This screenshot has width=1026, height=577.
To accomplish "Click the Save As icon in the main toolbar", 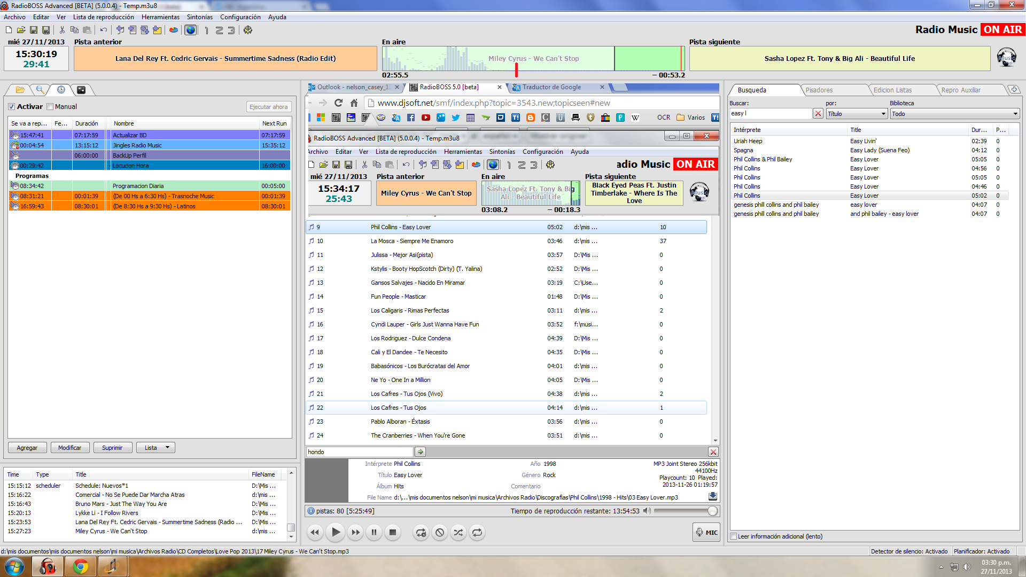I will pyautogui.click(x=46, y=30).
